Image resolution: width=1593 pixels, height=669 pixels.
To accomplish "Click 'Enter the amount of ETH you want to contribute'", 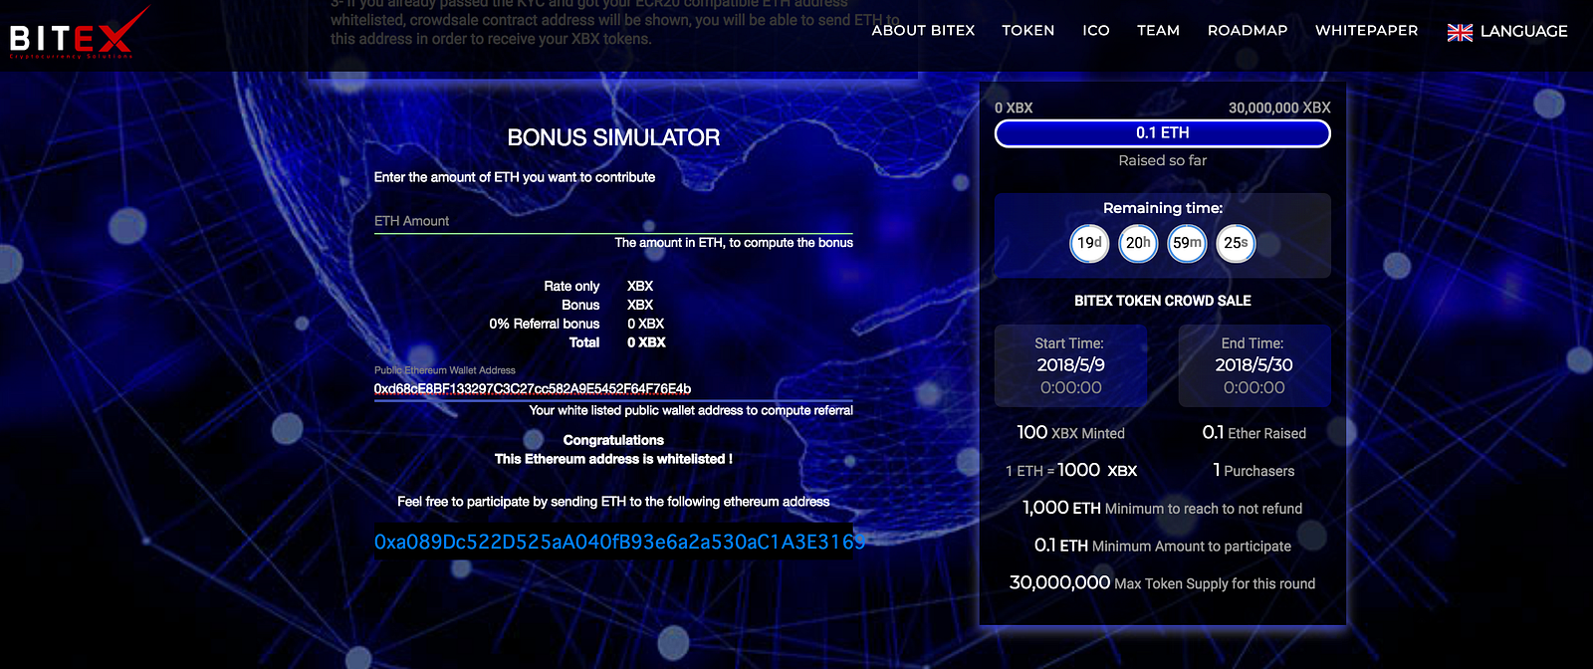I will pyautogui.click(x=515, y=177).
